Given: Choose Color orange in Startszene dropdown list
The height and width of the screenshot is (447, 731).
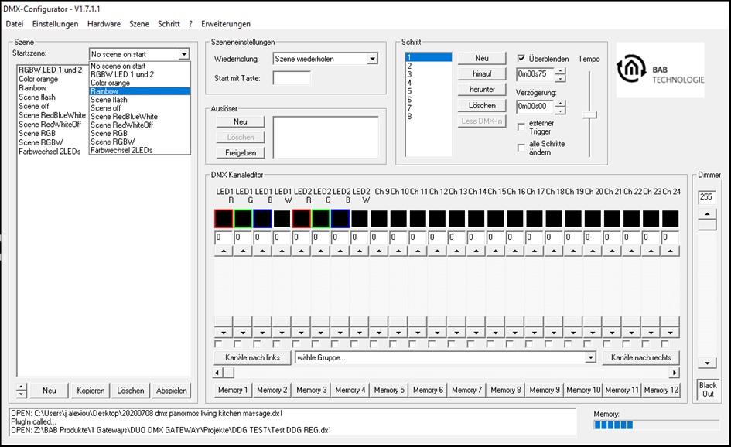Looking at the screenshot, I should 140,83.
